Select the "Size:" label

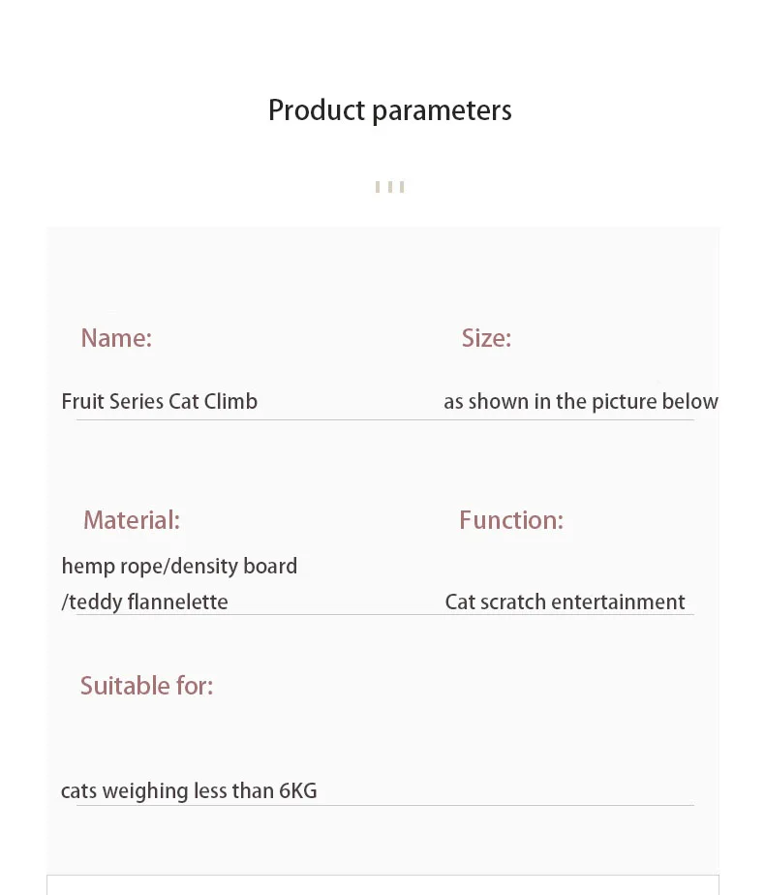(486, 338)
